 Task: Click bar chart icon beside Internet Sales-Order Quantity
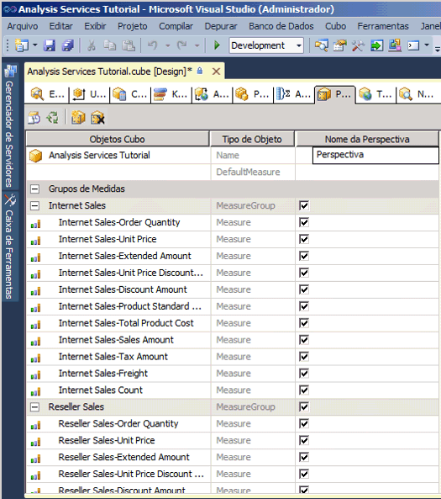35,224
